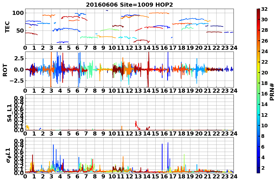Click colorbar tick label 26
The width and height of the screenshot is (277, 182).
point(264,41)
